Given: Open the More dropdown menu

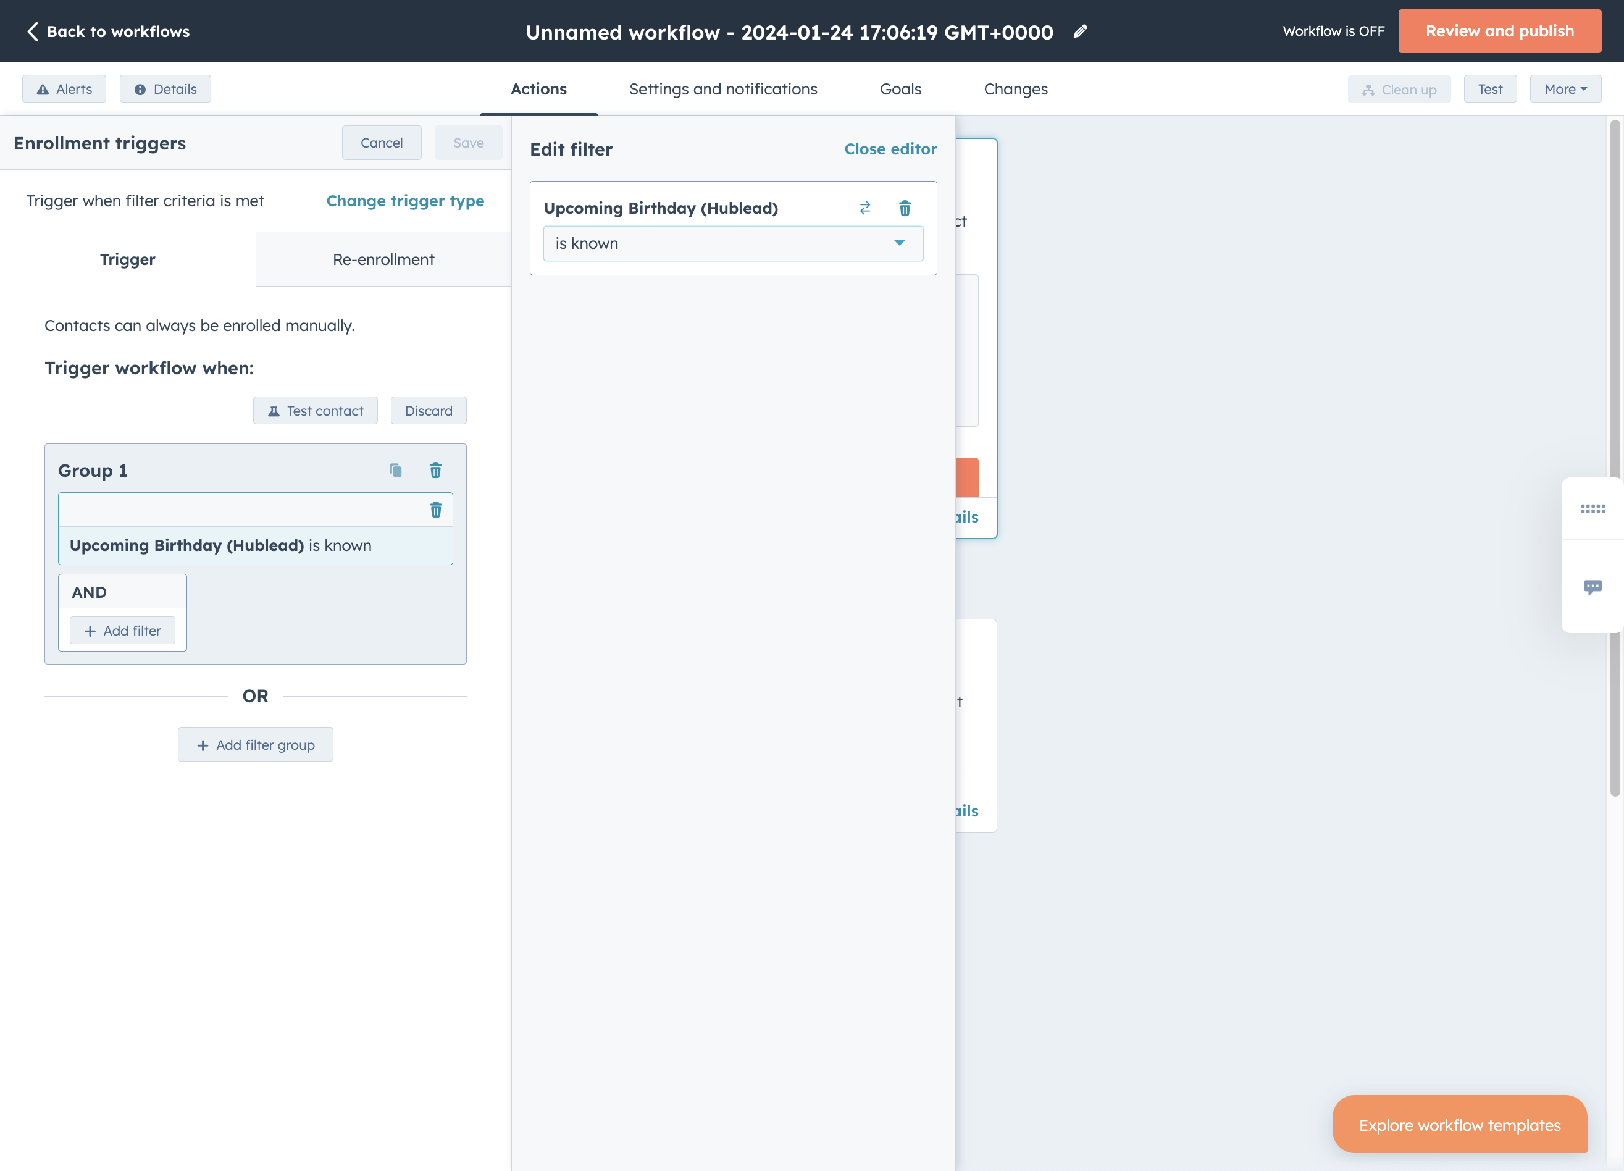Looking at the screenshot, I should 1565,89.
